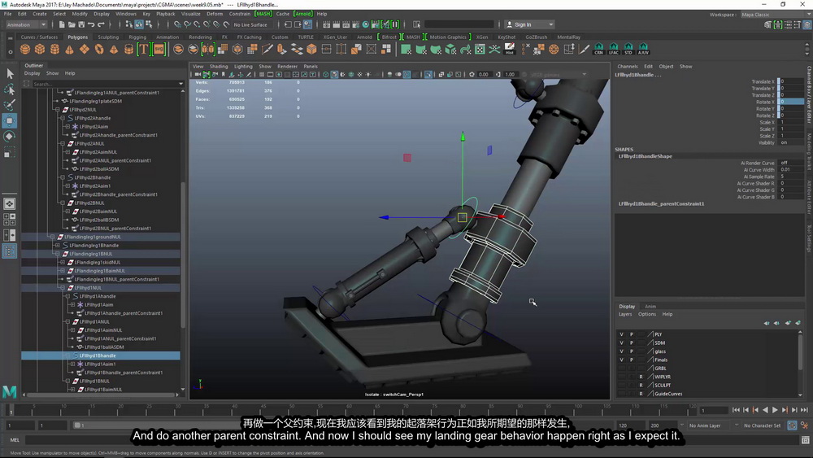Switch to the Sculpting shelf tab
The width and height of the screenshot is (813, 458).
click(108, 37)
